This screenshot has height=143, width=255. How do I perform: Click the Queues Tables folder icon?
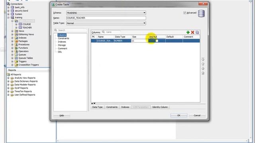[16, 58]
